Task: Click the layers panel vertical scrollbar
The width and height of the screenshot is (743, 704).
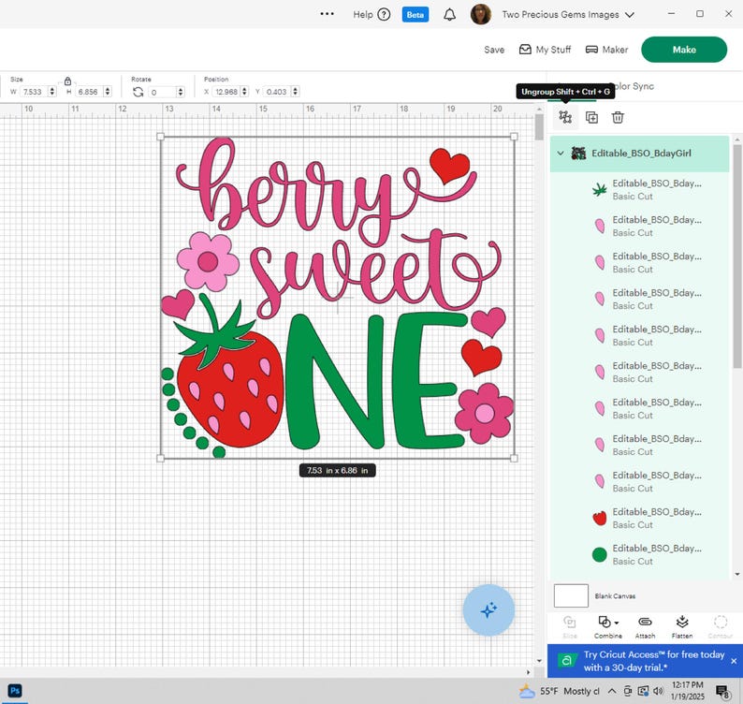Action: [737, 256]
